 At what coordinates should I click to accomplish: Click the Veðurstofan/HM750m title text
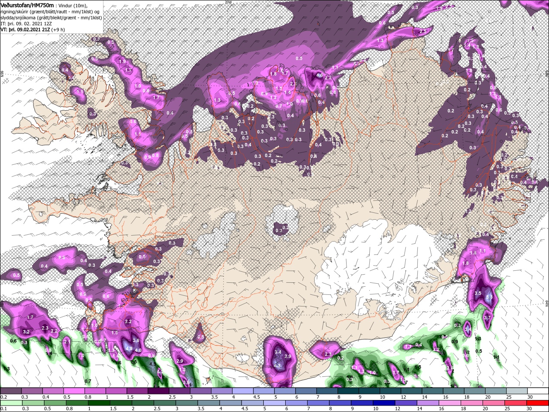tap(27, 5)
